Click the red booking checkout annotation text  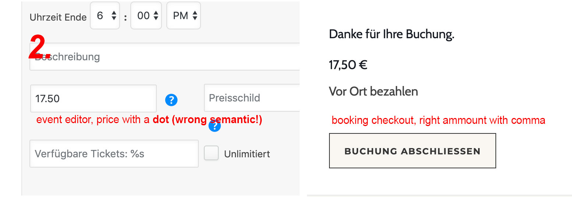click(438, 120)
